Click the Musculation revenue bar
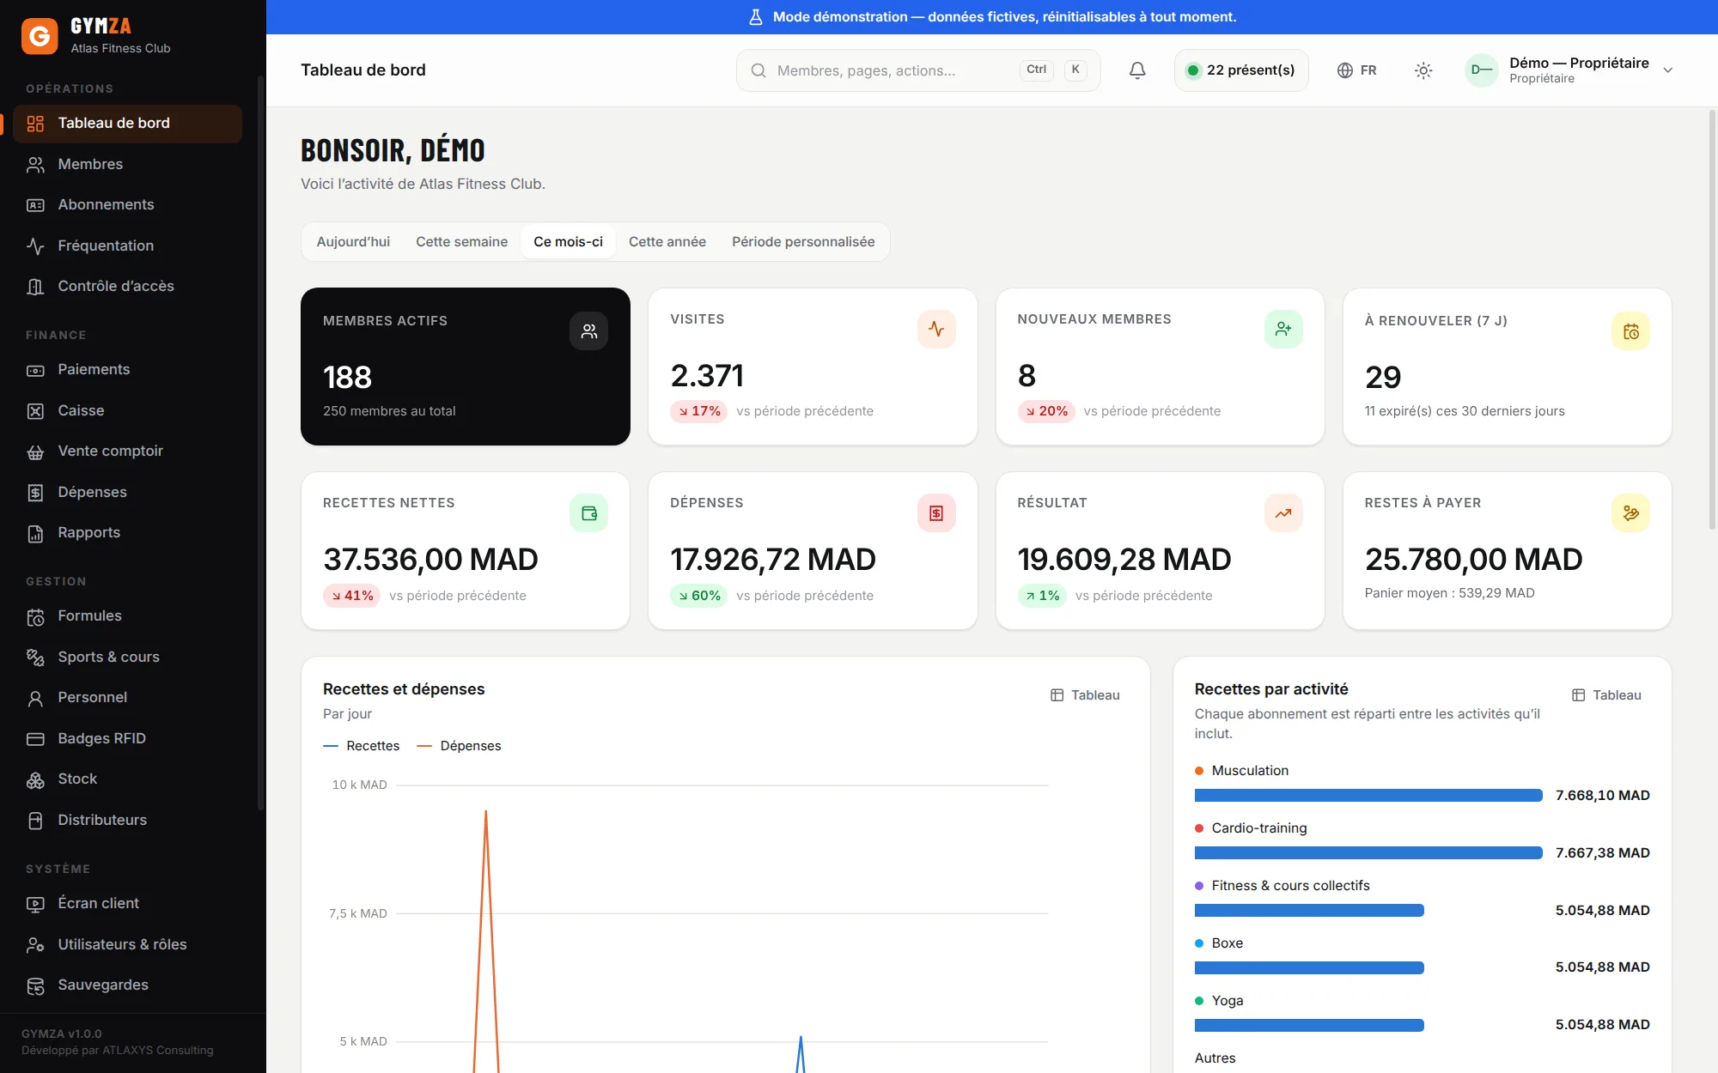1718x1073 pixels. (1368, 796)
